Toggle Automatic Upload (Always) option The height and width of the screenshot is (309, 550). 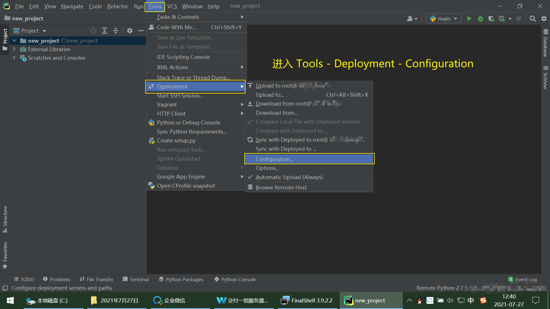point(289,177)
